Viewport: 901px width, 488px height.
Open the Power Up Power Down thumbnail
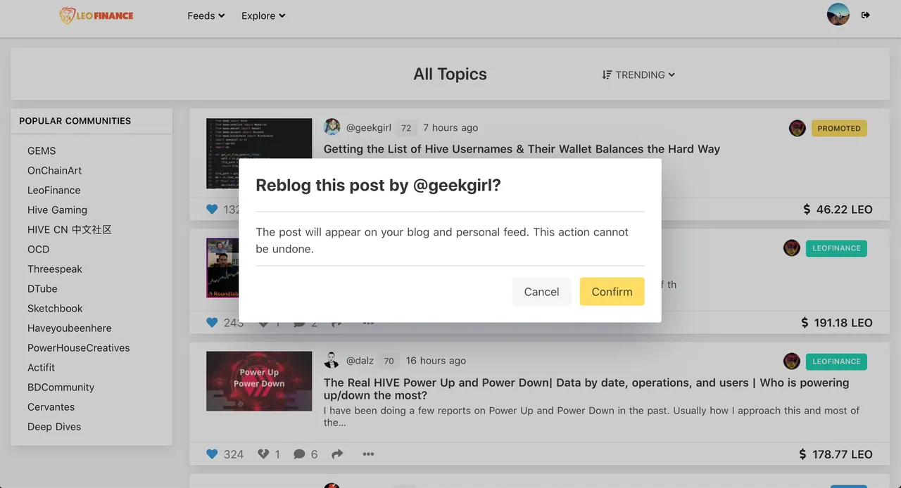coord(259,381)
